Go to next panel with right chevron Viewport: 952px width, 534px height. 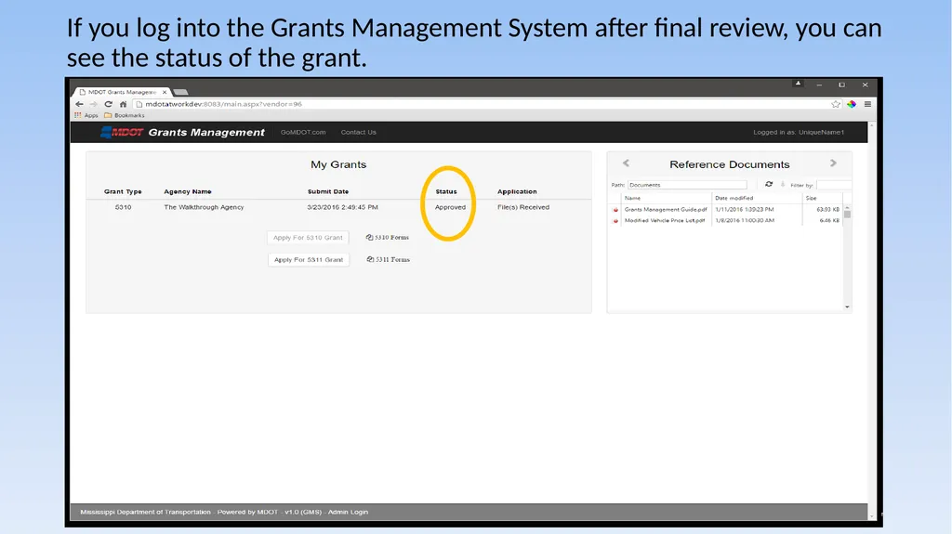tap(833, 163)
